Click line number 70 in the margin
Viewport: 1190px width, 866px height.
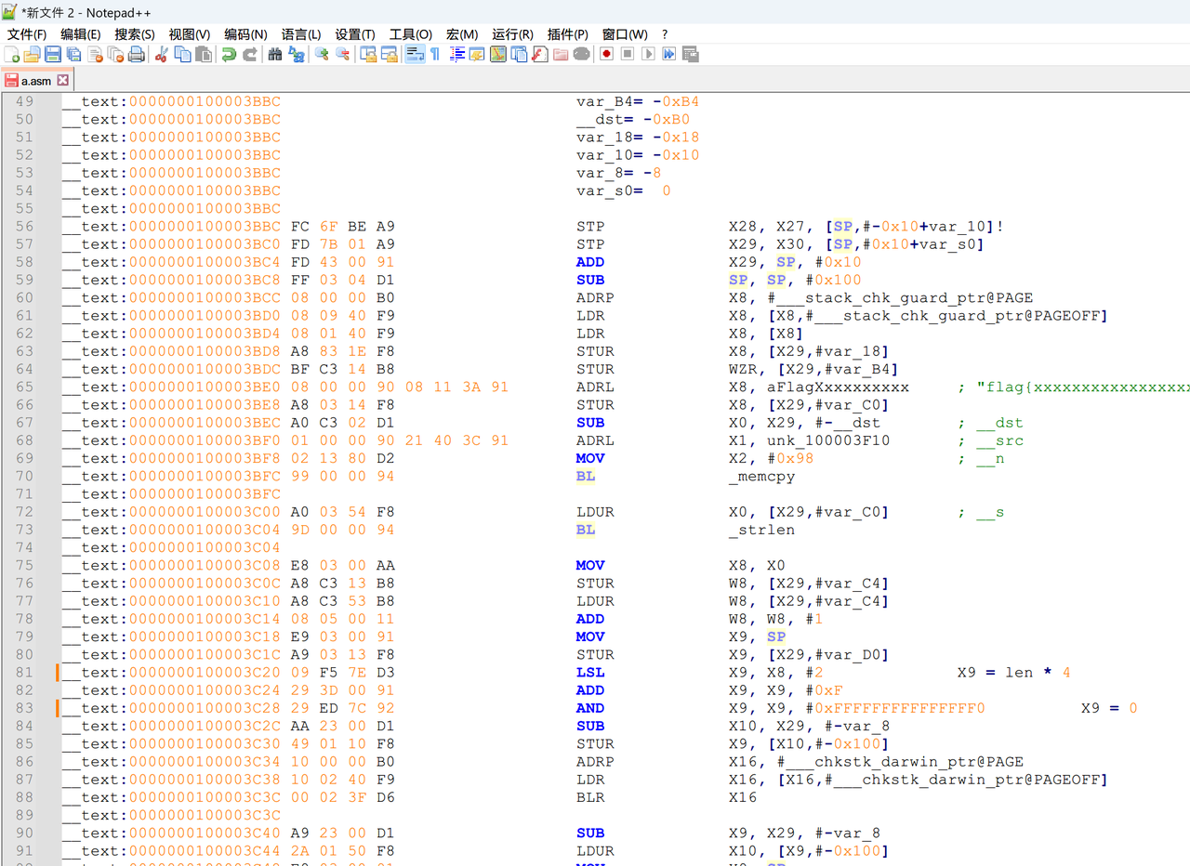[24, 476]
